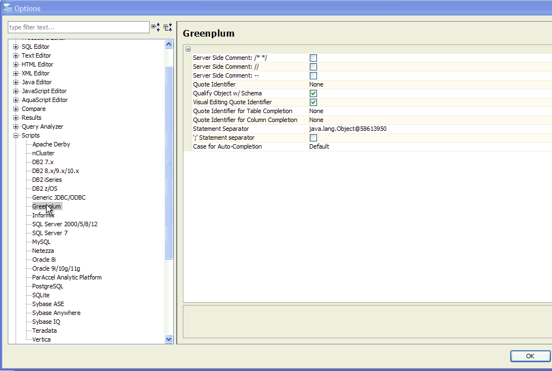This screenshot has height=371, width=552.
Task: Uncheck Qualify Object w/ Schema
Action: click(313, 93)
